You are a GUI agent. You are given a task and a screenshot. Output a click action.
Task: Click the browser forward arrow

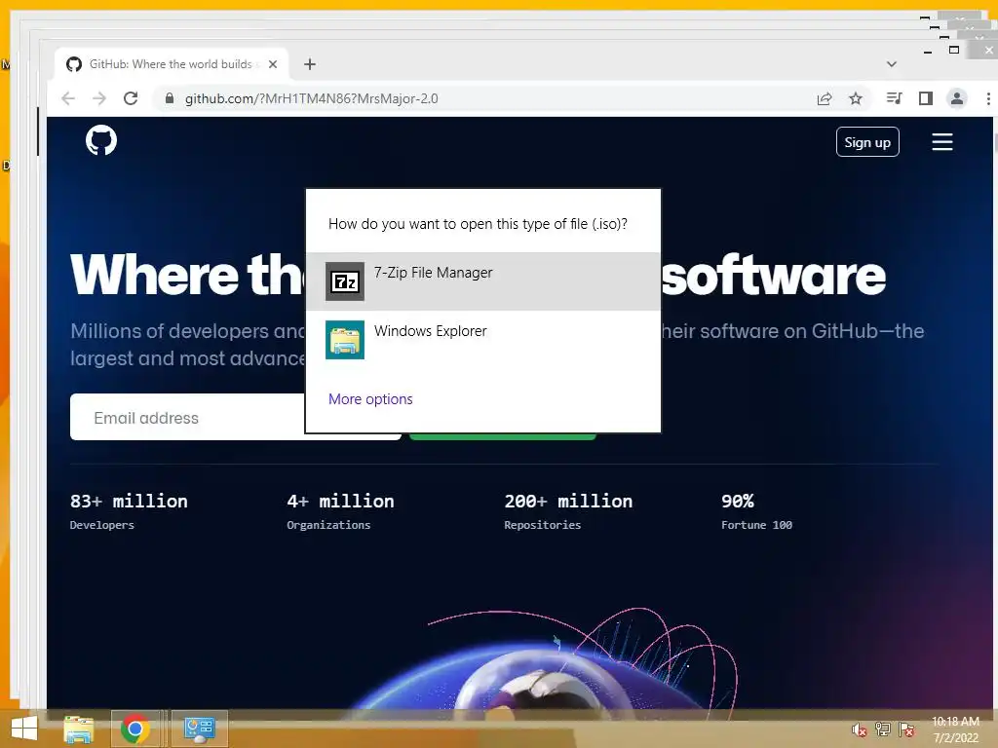pos(98,98)
